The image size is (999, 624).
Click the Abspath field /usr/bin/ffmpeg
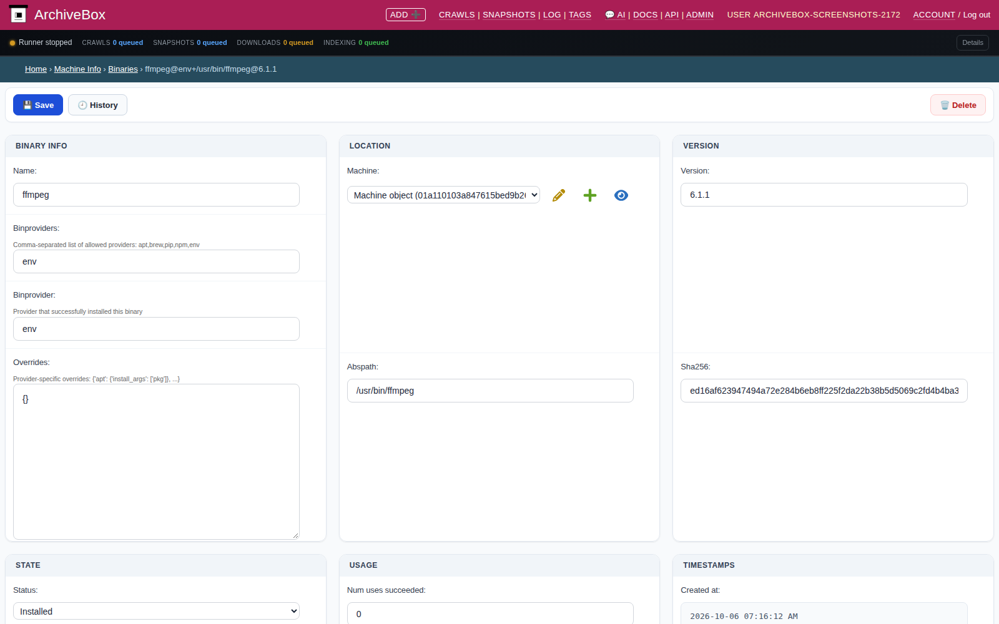tap(490, 391)
